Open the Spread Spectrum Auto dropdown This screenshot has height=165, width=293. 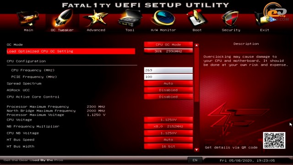click(168, 83)
